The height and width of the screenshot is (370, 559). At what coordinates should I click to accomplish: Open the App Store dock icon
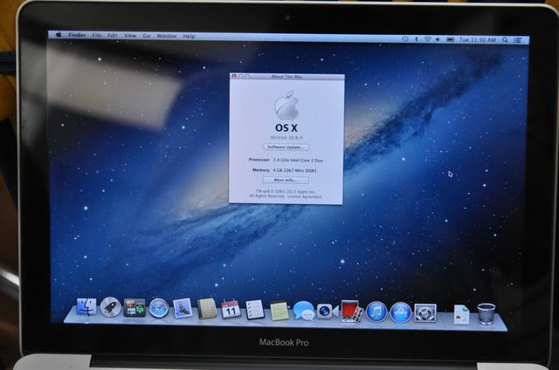[401, 311]
